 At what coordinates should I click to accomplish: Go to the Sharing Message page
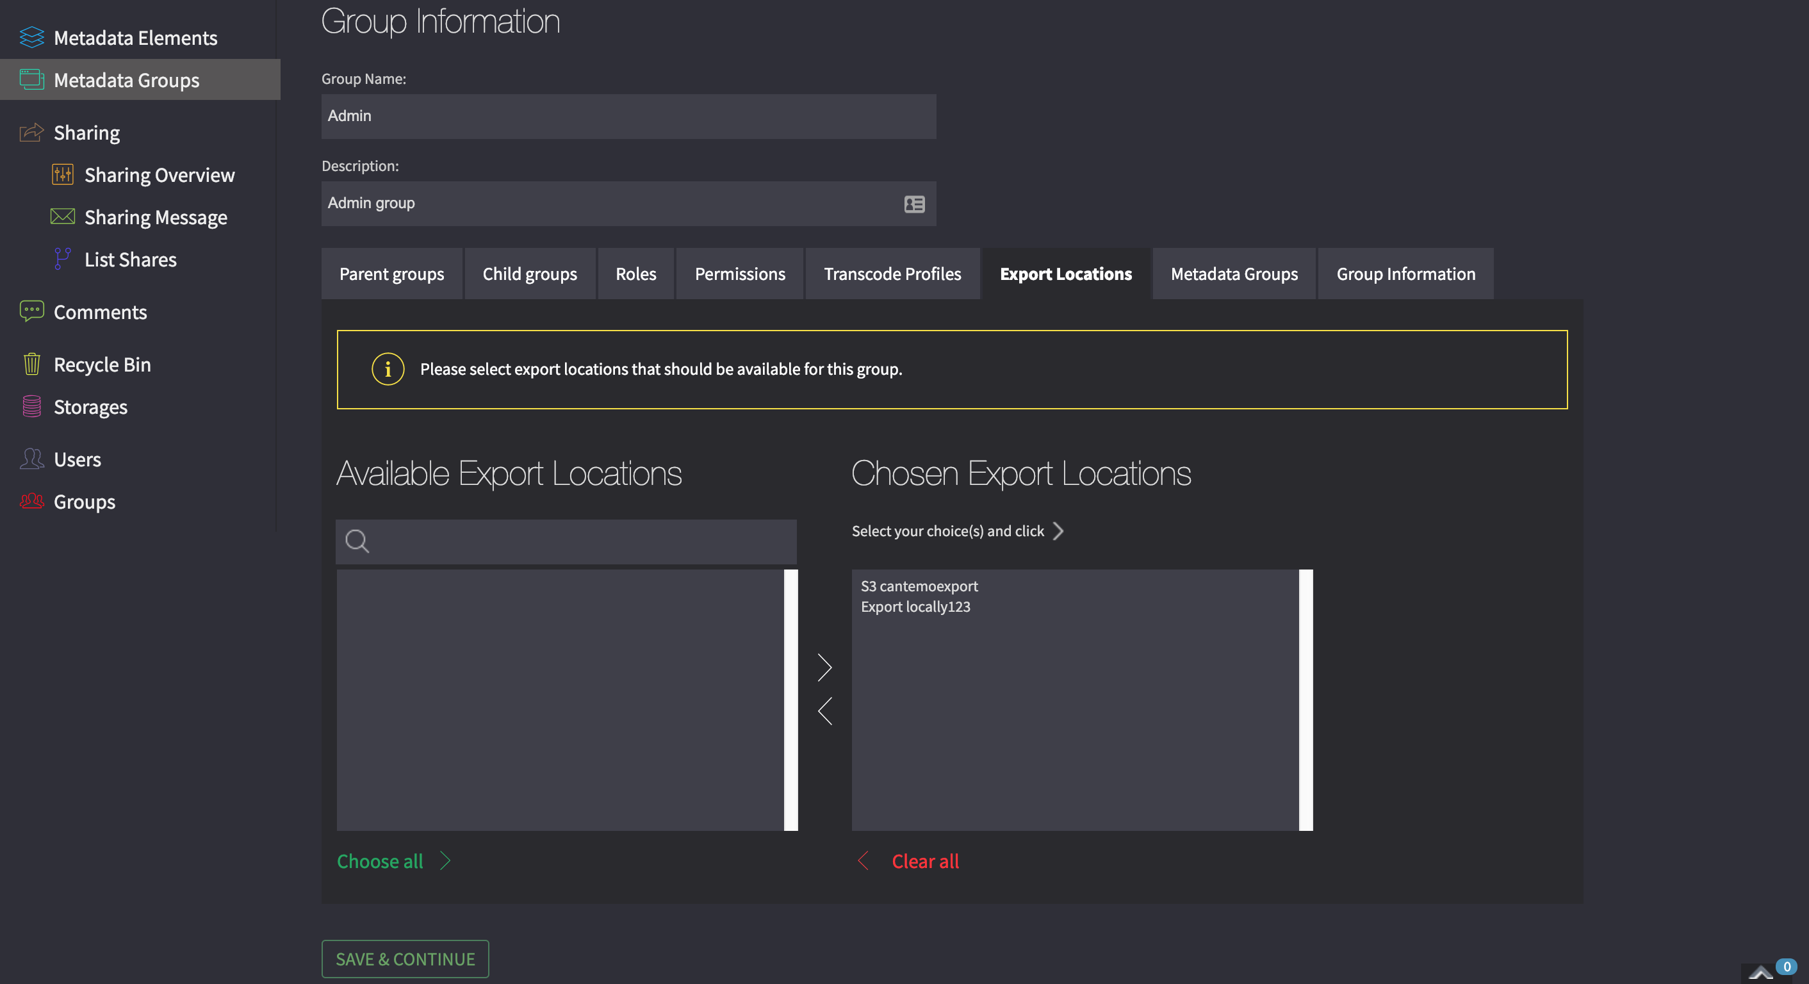pos(156,217)
